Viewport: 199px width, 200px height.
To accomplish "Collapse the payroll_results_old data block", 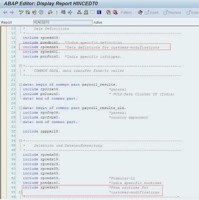I will pyautogui.click(x=20, y=108).
